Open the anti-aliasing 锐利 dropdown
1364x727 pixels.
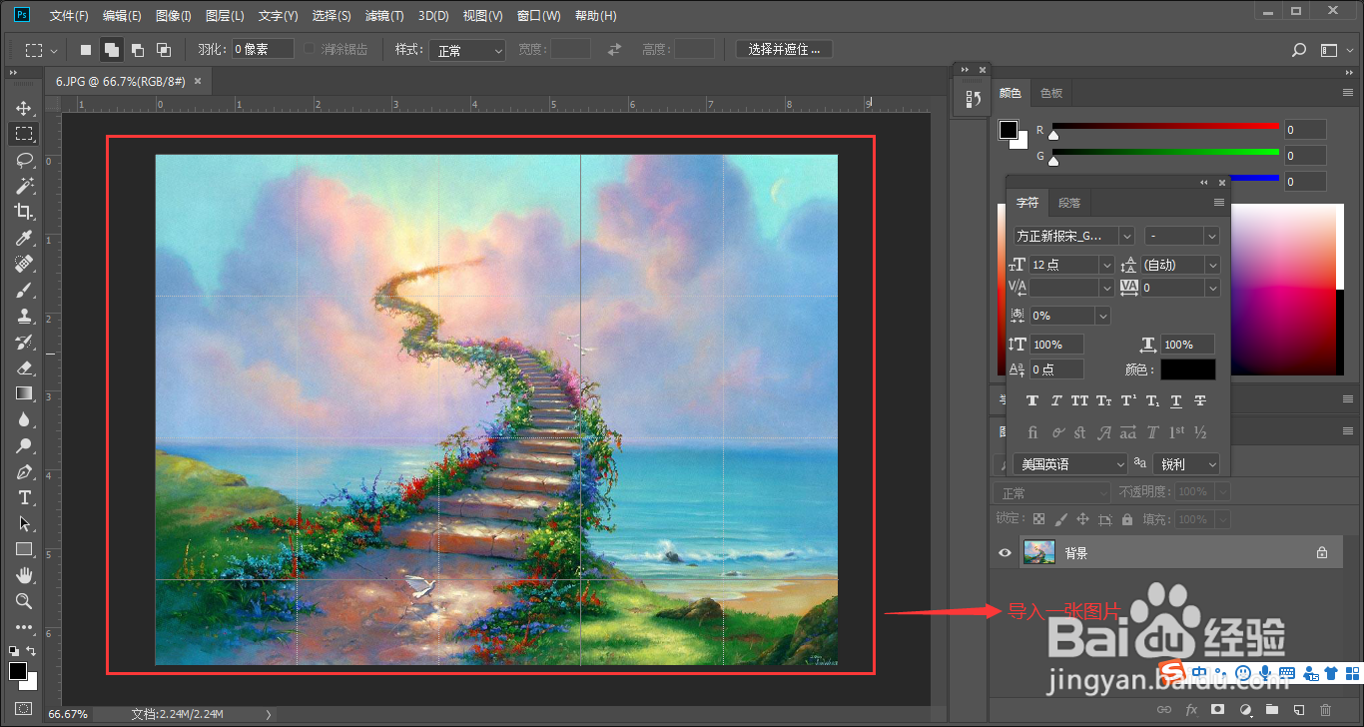1186,464
